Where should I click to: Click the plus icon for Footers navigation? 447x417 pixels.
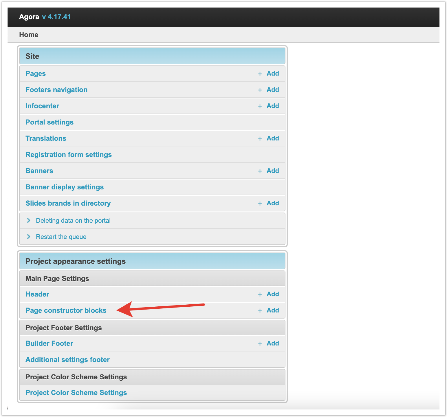pyautogui.click(x=260, y=90)
